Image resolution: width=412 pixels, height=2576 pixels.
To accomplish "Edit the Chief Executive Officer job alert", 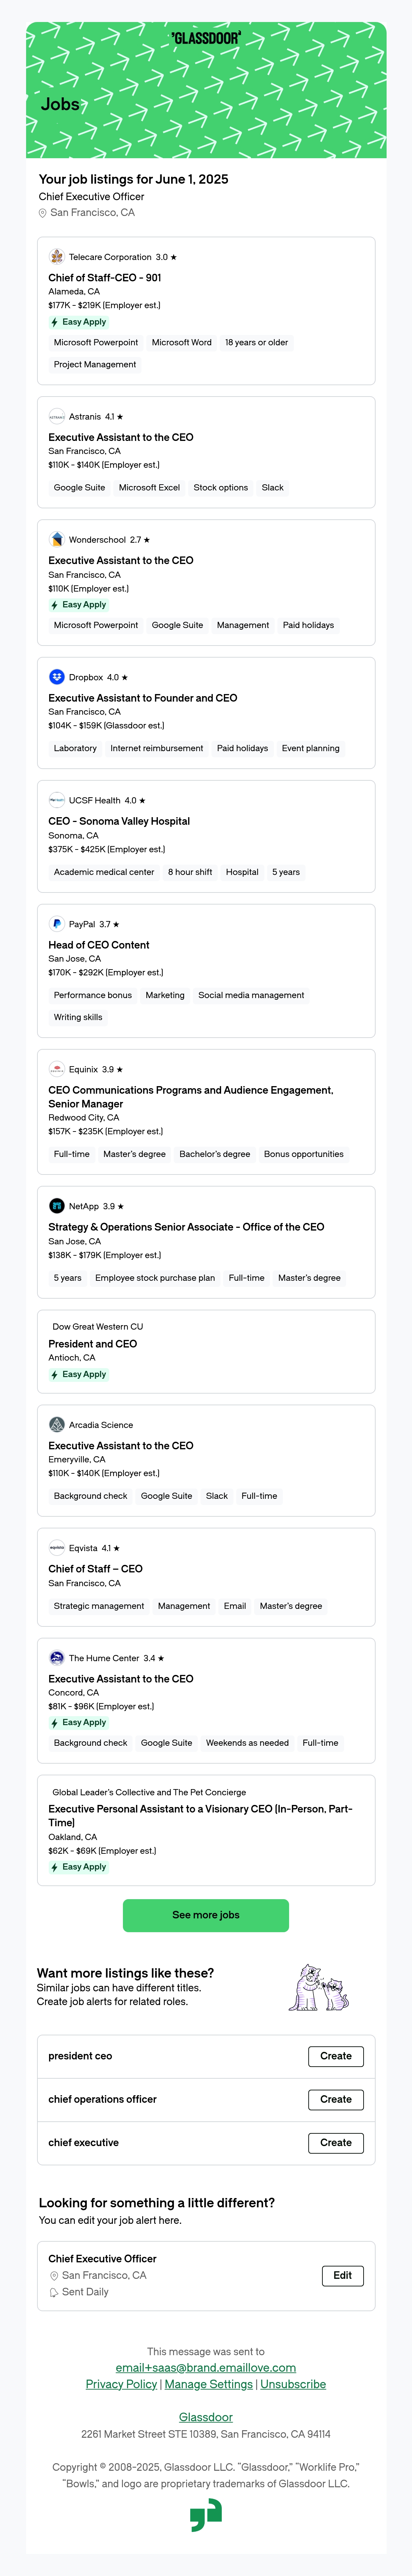I will [x=342, y=2275].
